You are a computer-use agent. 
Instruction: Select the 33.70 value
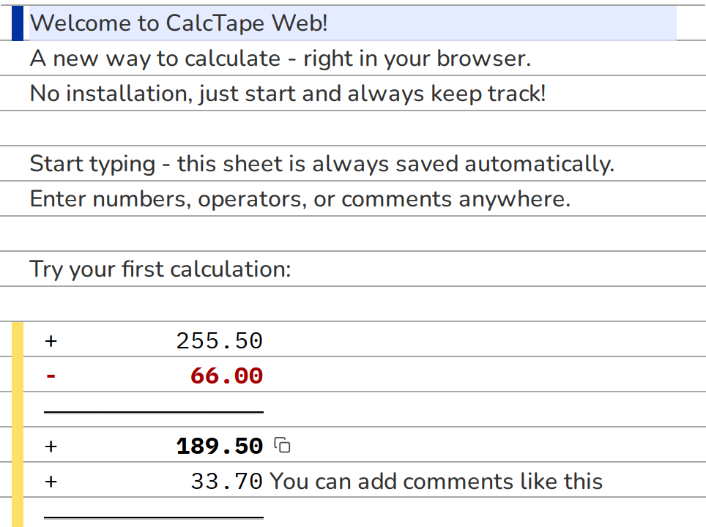(226, 481)
